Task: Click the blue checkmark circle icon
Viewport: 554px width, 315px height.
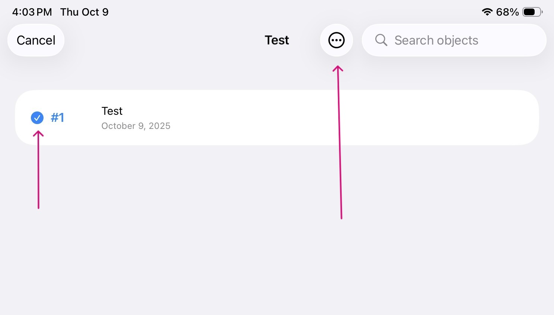Action: coord(37,118)
